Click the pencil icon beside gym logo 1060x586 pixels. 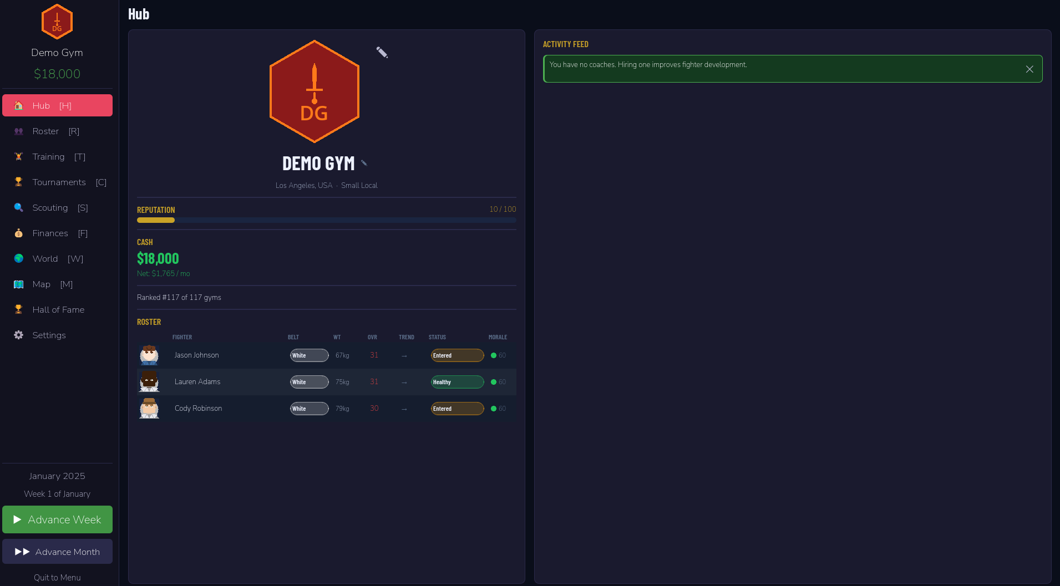pos(382,52)
